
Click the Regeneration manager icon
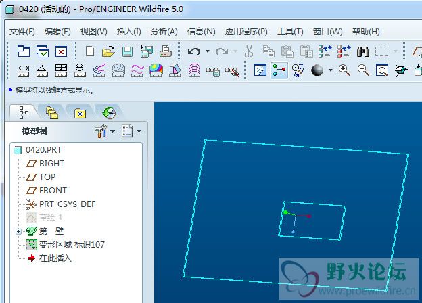(x=344, y=51)
